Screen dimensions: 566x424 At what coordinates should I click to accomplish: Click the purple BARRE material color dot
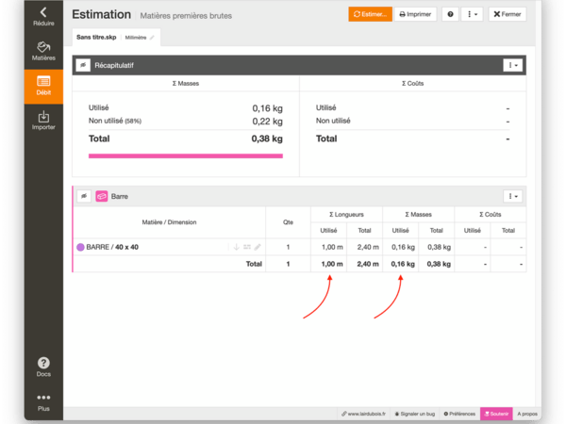(x=80, y=247)
